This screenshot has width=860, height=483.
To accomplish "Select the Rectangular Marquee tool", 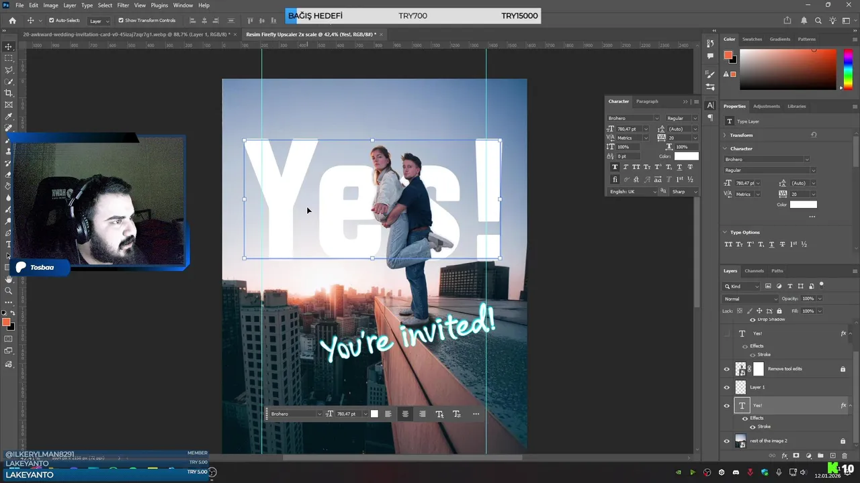I will pyautogui.click(x=9, y=58).
